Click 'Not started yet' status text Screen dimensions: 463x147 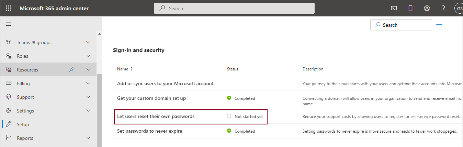pyautogui.click(x=249, y=117)
